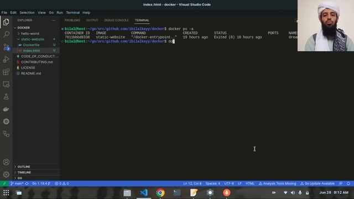The image size is (354, 199).
Task: Open the Run and Debug view
Action: (6, 59)
